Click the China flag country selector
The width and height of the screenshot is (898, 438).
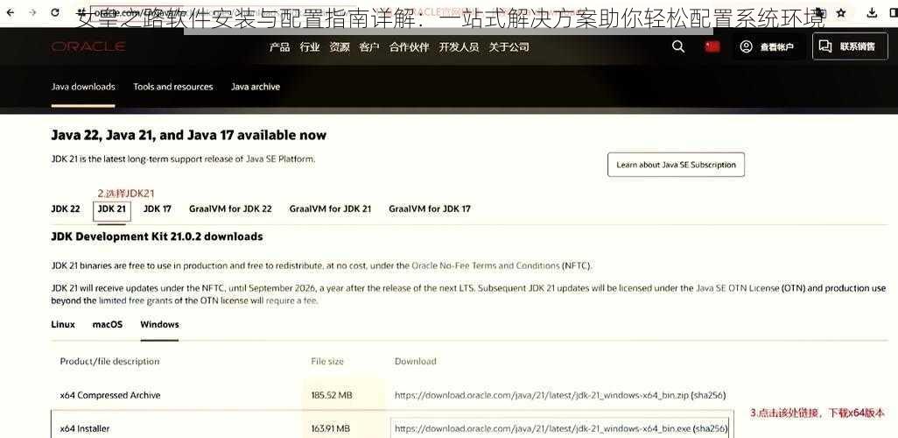tap(712, 47)
